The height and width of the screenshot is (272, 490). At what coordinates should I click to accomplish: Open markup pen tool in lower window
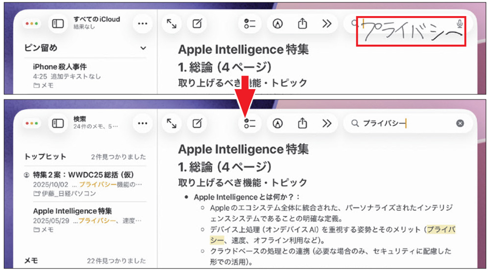click(277, 123)
